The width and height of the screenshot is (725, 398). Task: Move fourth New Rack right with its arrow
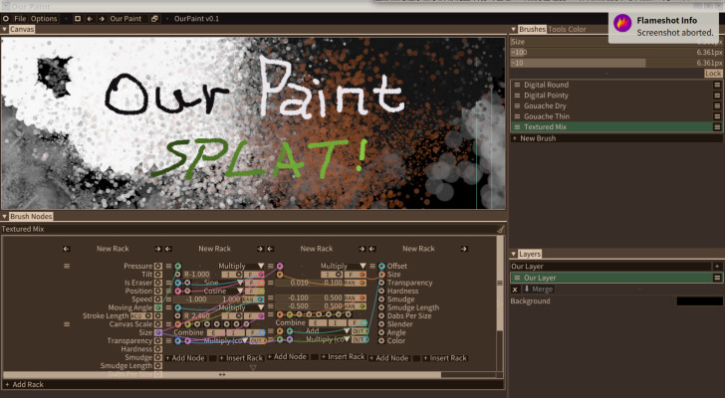[x=464, y=249]
